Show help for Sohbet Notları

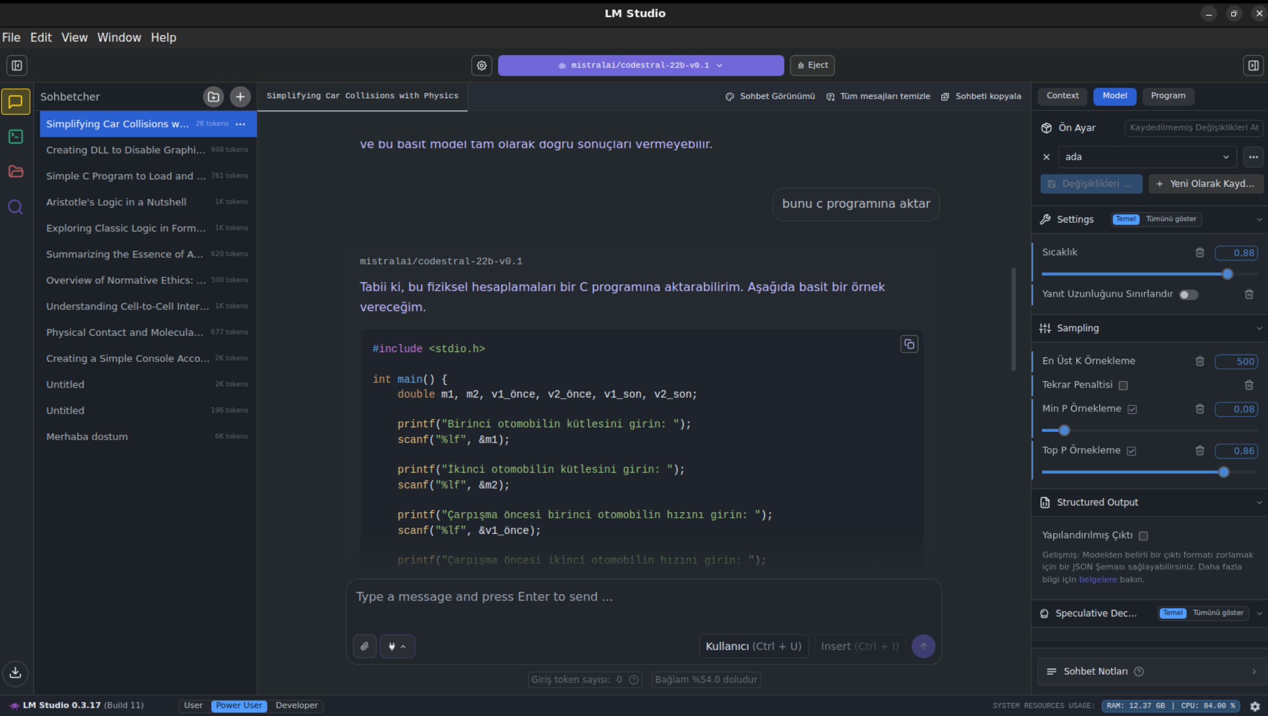pyautogui.click(x=1139, y=672)
